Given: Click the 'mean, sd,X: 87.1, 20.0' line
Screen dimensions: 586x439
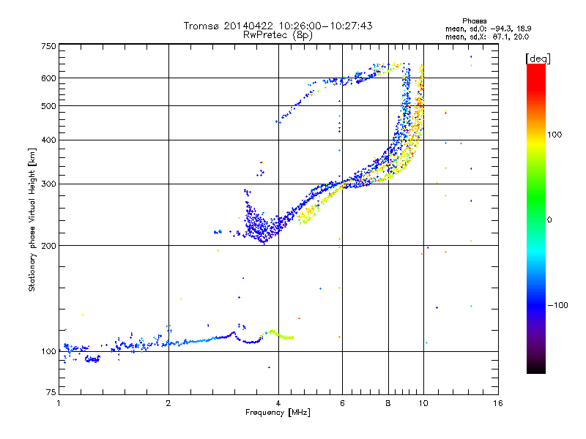Looking at the screenshot, I should pos(487,37).
